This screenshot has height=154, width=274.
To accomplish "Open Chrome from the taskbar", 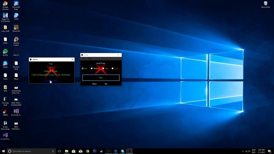I will [87, 151].
